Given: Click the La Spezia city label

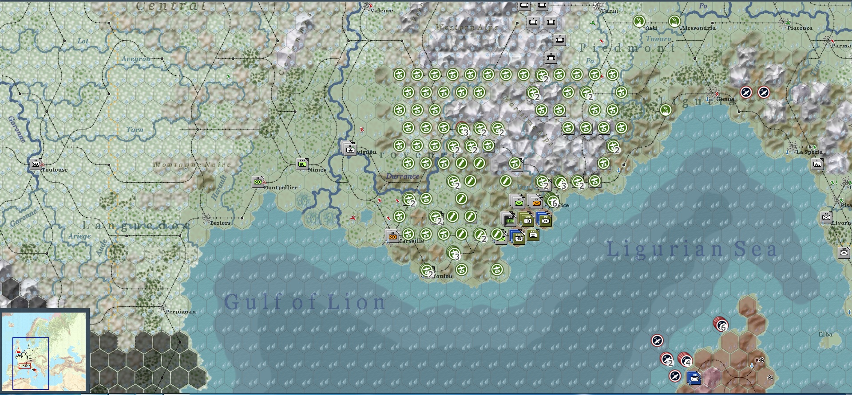Looking at the screenshot, I should [x=809, y=152].
